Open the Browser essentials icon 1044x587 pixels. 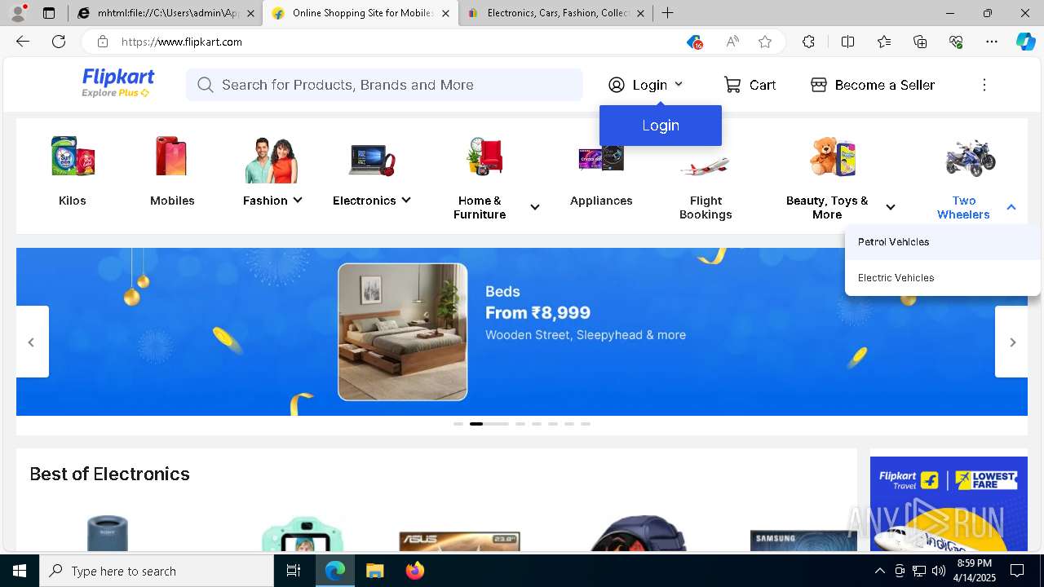click(x=956, y=42)
